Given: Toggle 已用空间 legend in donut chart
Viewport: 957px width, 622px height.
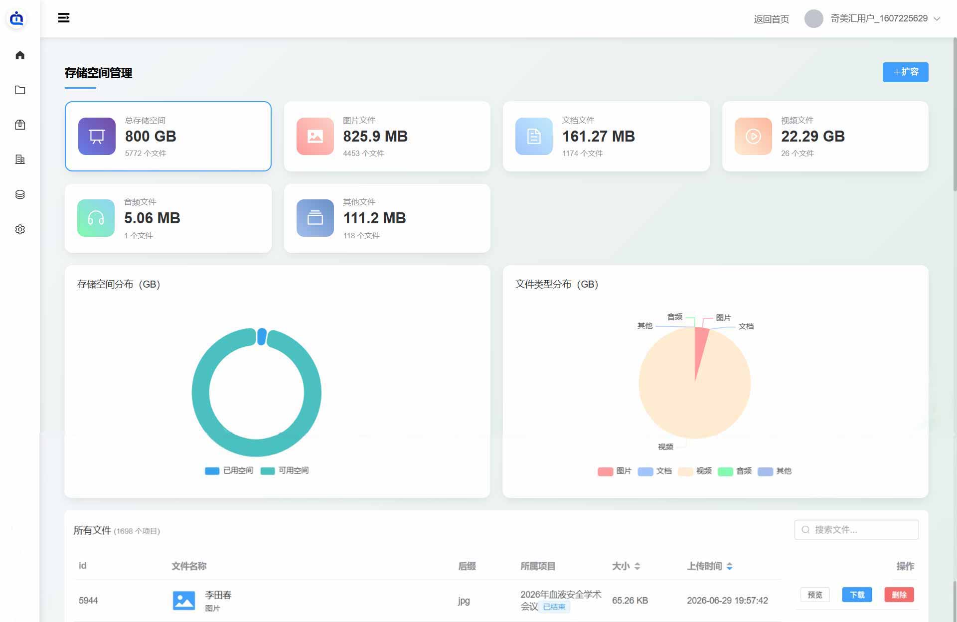Looking at the screenshot, I should [229, 470].
